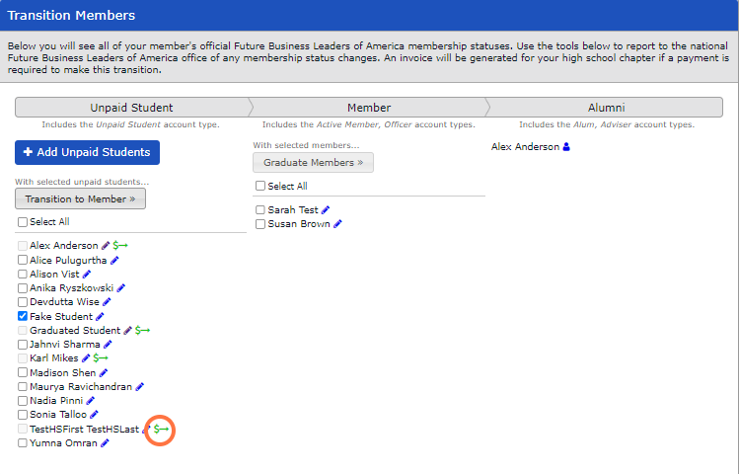Edit Alice Pulugurtha using the pencil icon
This screenshot has width=739, height=474.
click(x=114, y=261)
